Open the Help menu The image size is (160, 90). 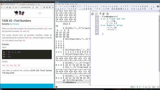(x=76, y=4)
